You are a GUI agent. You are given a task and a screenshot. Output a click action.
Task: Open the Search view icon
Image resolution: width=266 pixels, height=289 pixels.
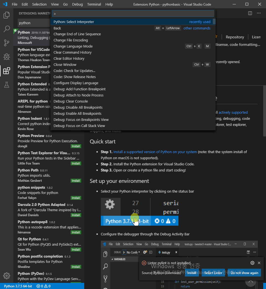click(7, 29)
